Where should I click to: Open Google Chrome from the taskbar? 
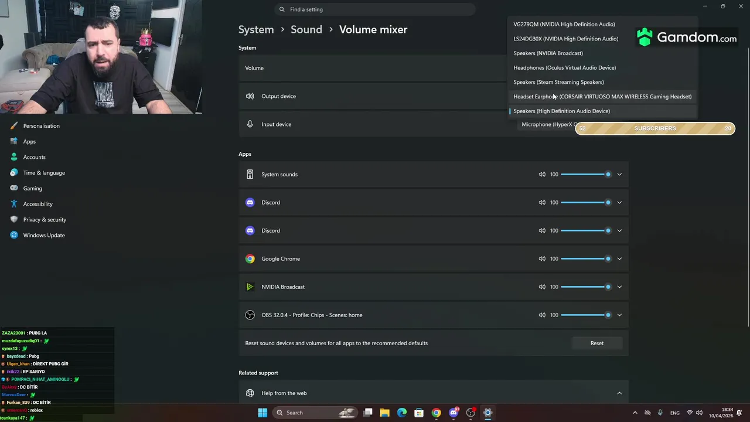[436, 413]
